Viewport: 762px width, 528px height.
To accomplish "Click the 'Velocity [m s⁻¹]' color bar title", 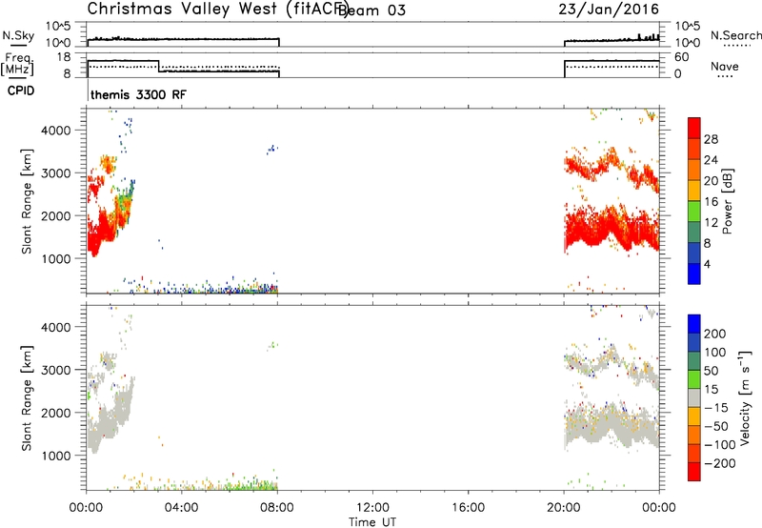I will pos(745,397).
